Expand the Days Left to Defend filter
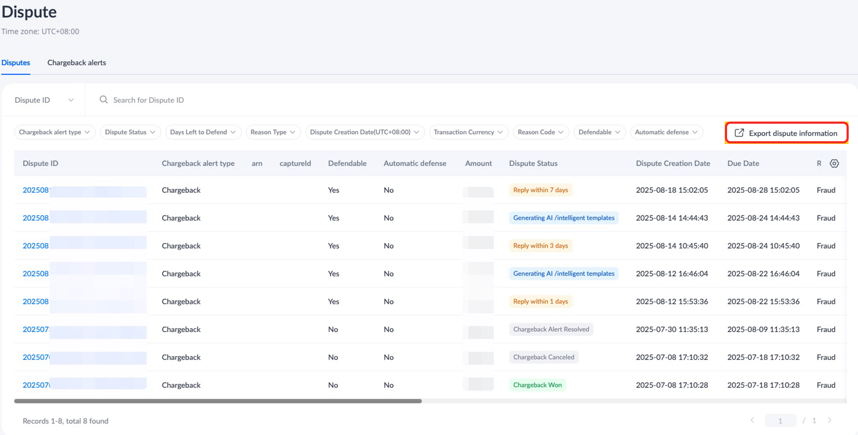 [x=203, y=132]
